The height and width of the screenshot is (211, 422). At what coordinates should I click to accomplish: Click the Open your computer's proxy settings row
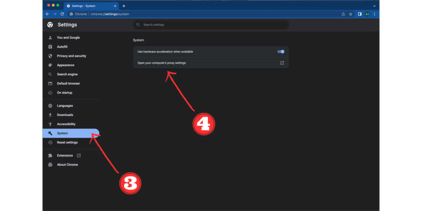pyautogui.click(x=211, y=63)
